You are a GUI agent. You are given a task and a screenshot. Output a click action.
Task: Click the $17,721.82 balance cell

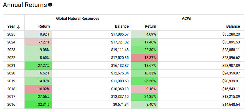coord(91,42)
